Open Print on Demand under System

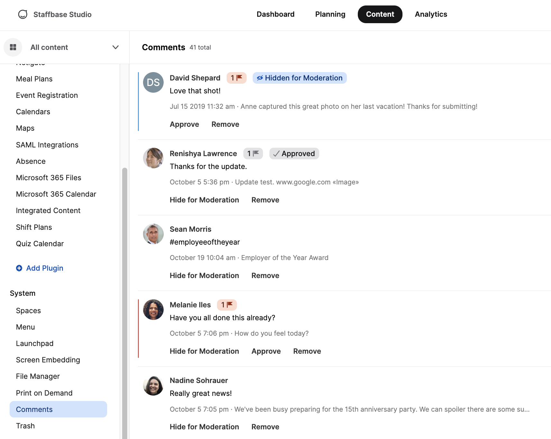pyautogui.click(x=44, y=393)
